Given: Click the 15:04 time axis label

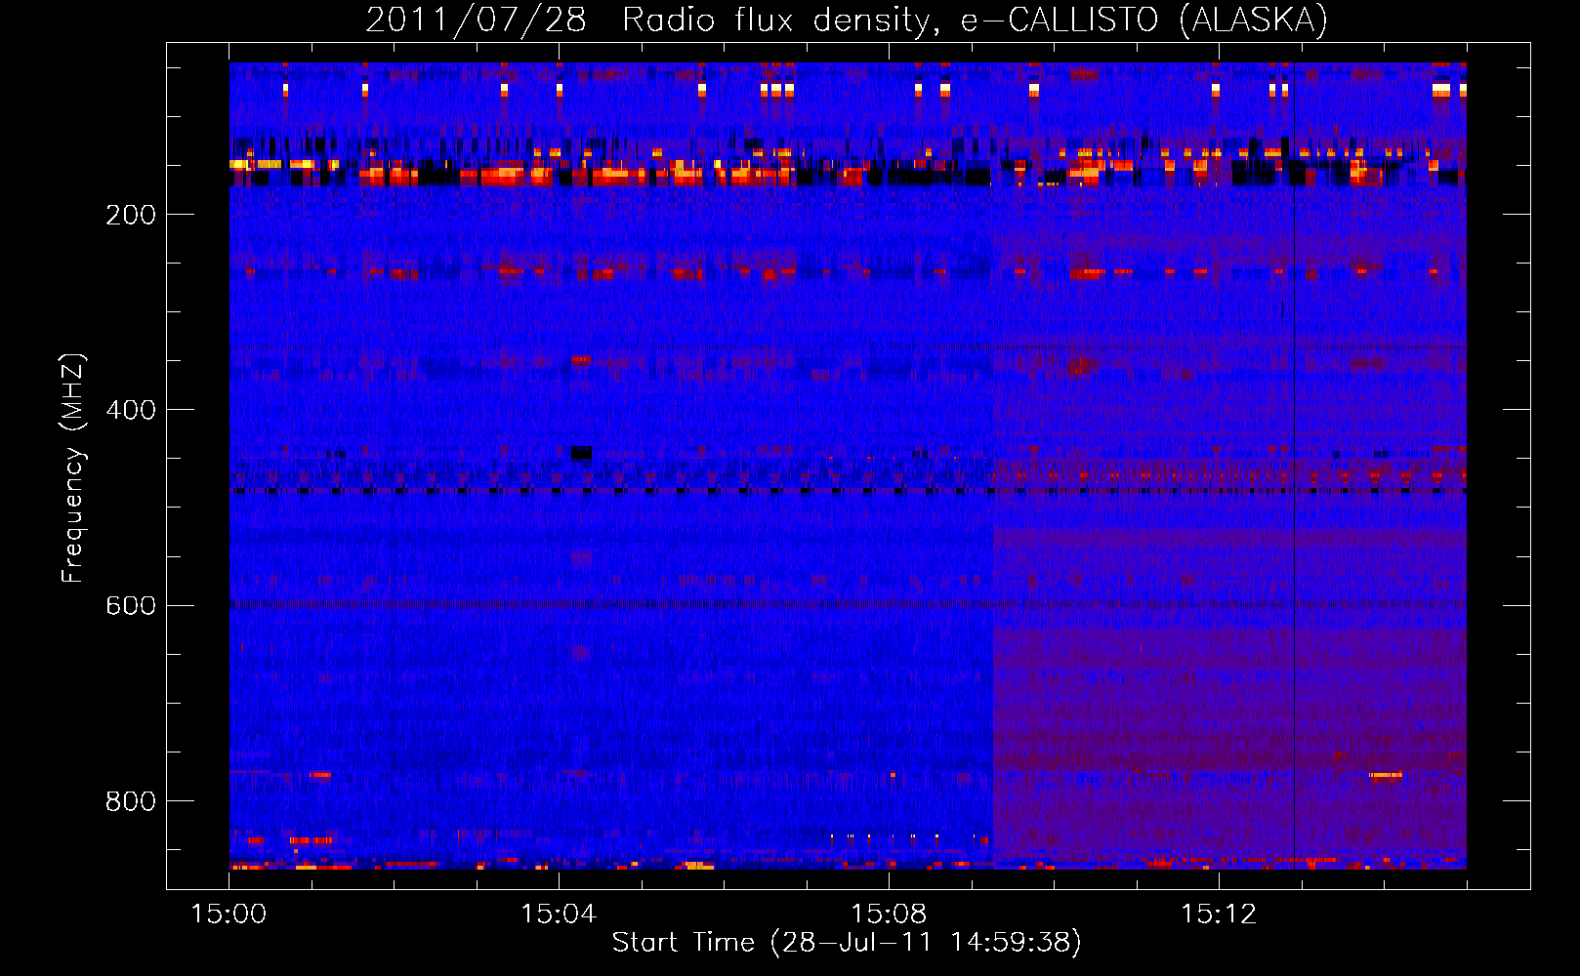Looking at the screenshot, I should (x=559, y=915).
